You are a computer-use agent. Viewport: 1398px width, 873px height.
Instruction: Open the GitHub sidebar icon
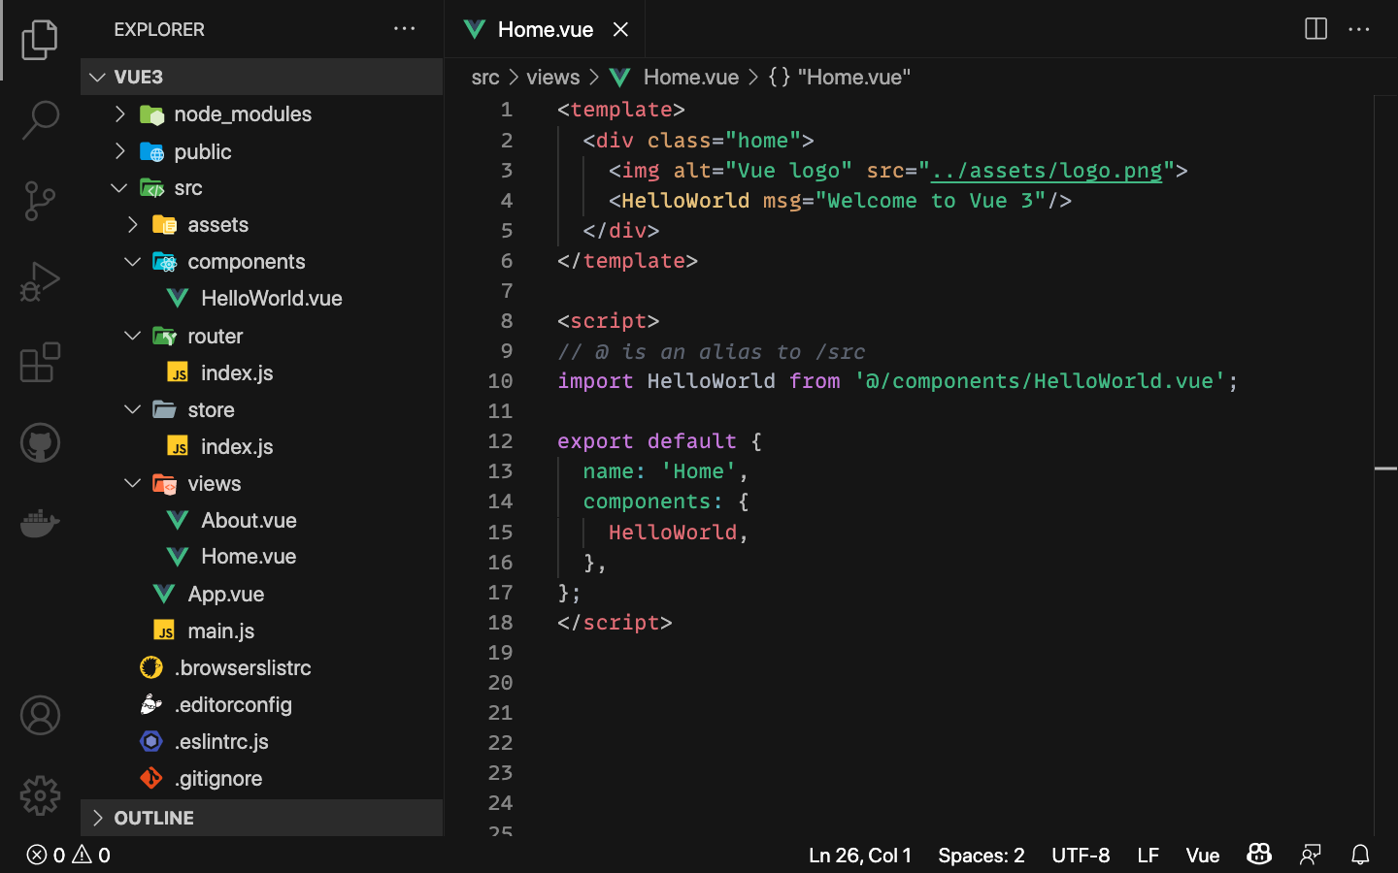click(40, 442)
